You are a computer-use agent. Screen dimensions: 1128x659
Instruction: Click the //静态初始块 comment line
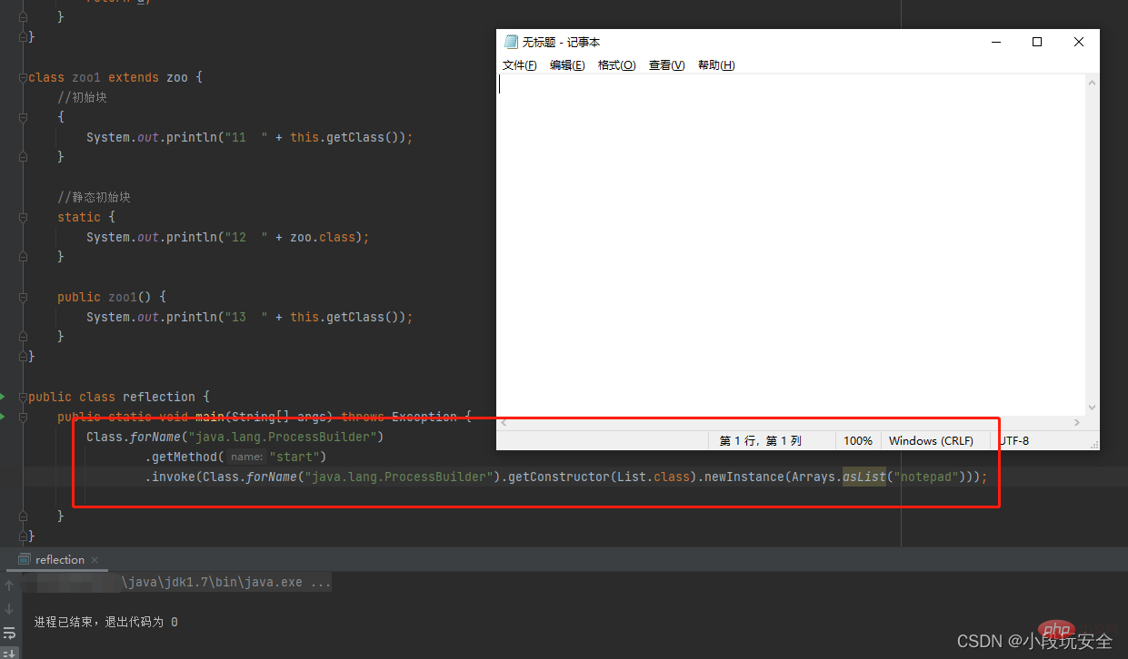click(94, 197)
